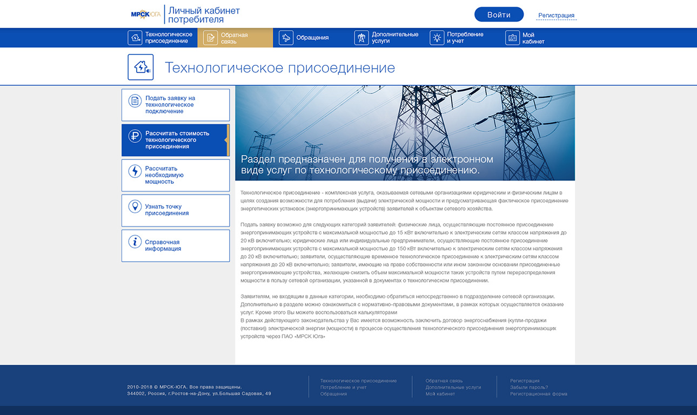Open the footer Потребление и учет link
Image resolution: width=697 pixels, height=415 pixels.
click(x=343, y=387)
